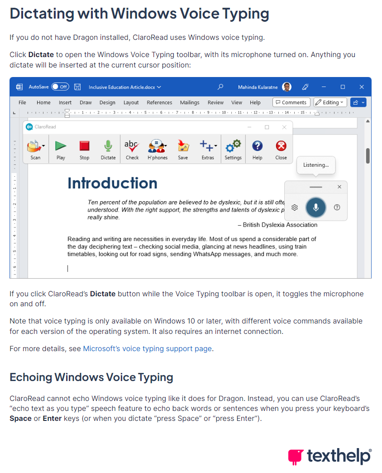Click the British Dyslexia Association attribution

point(277,225)
